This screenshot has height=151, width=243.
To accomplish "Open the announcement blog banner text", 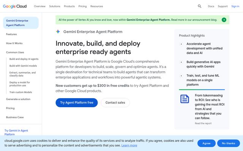I will pos(138,20).
